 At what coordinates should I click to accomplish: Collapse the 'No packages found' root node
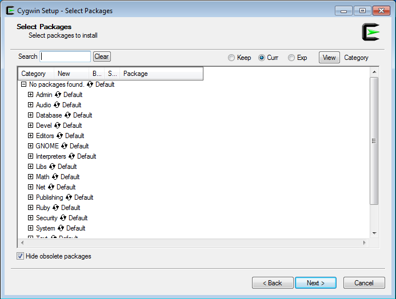23,84
